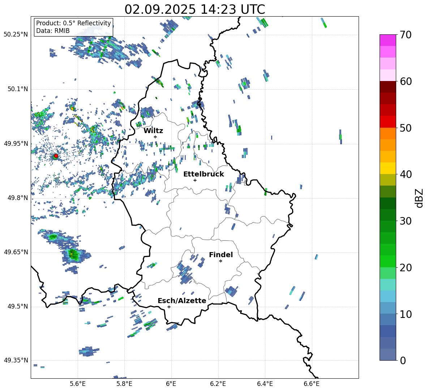
Task: Click the 5.8°E longitude label
Action: coord(124,384)
